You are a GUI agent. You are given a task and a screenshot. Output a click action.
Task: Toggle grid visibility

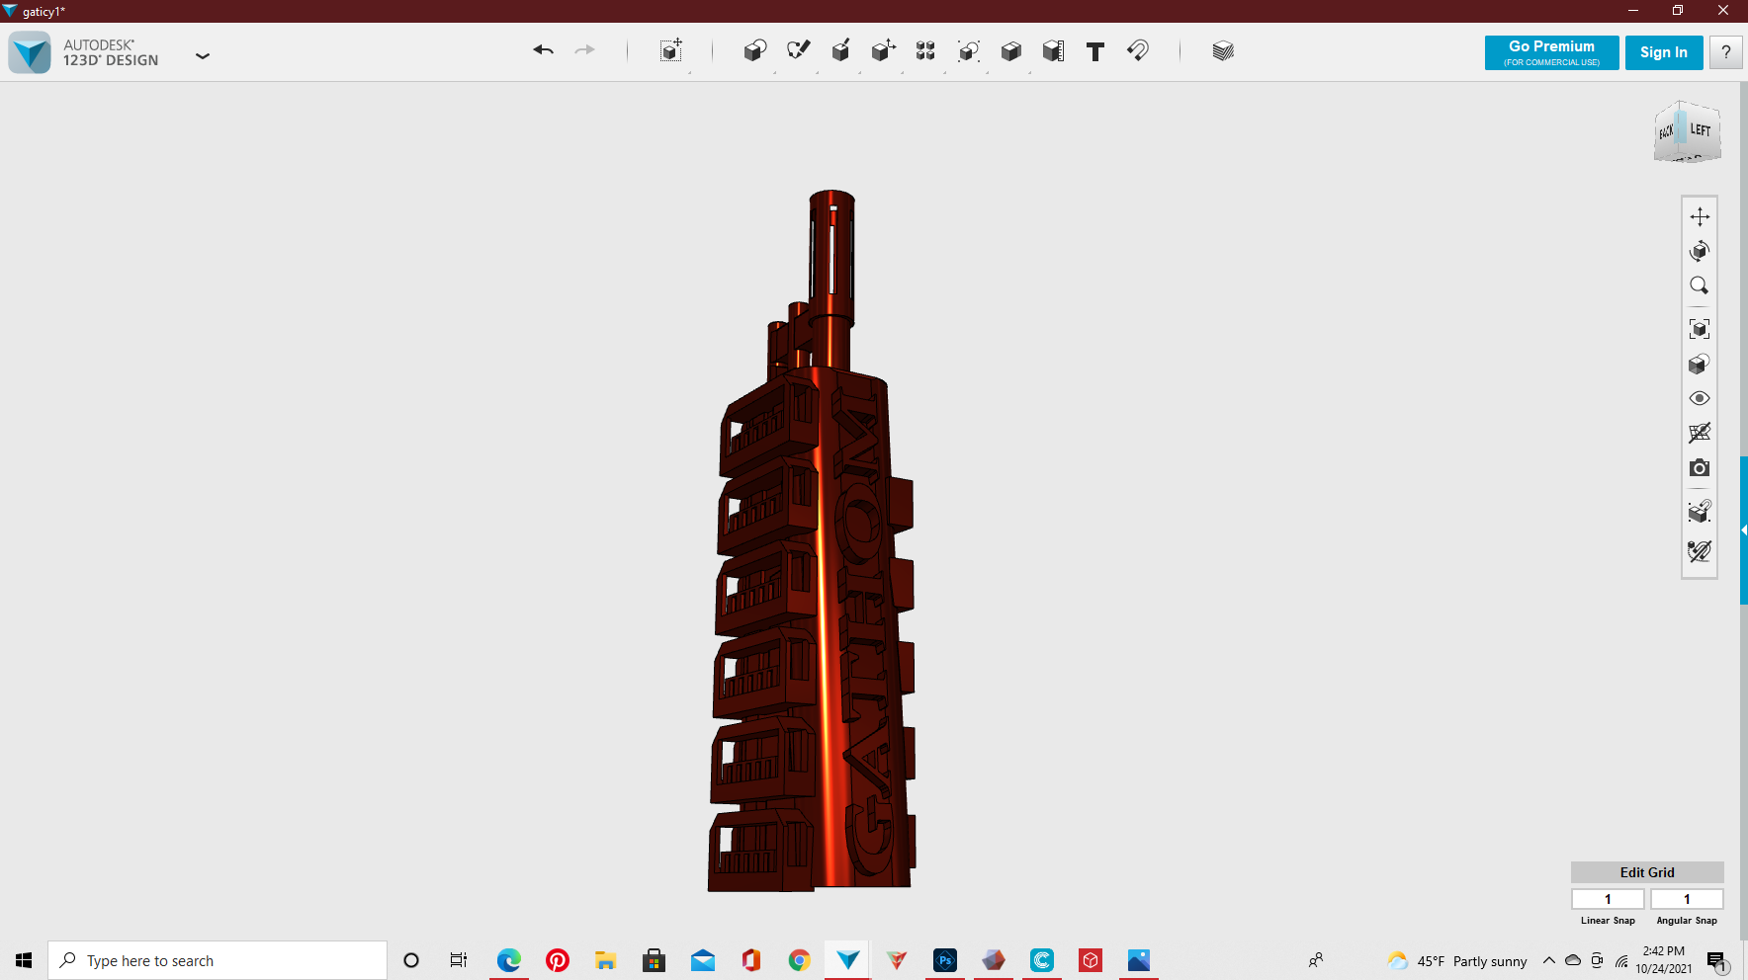[x=1700, y=433]
